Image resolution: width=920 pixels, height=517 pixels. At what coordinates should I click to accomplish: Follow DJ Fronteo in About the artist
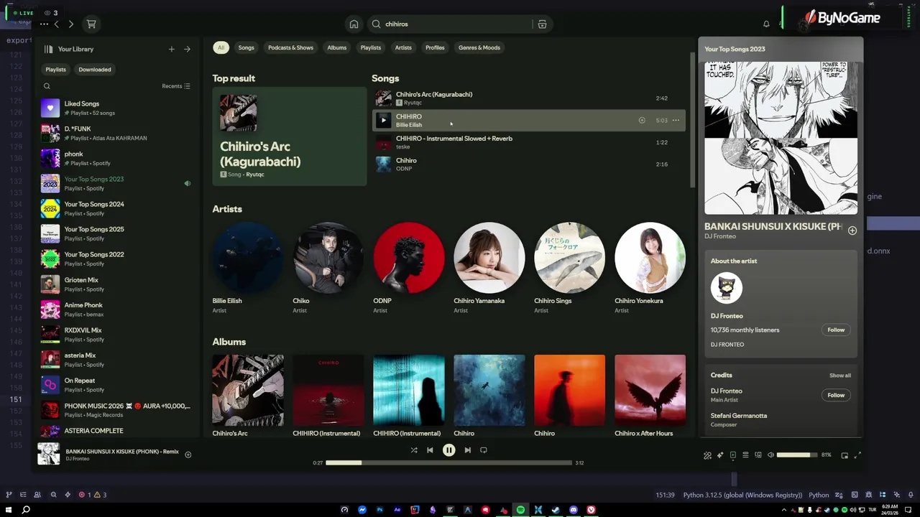coord(836,330)
